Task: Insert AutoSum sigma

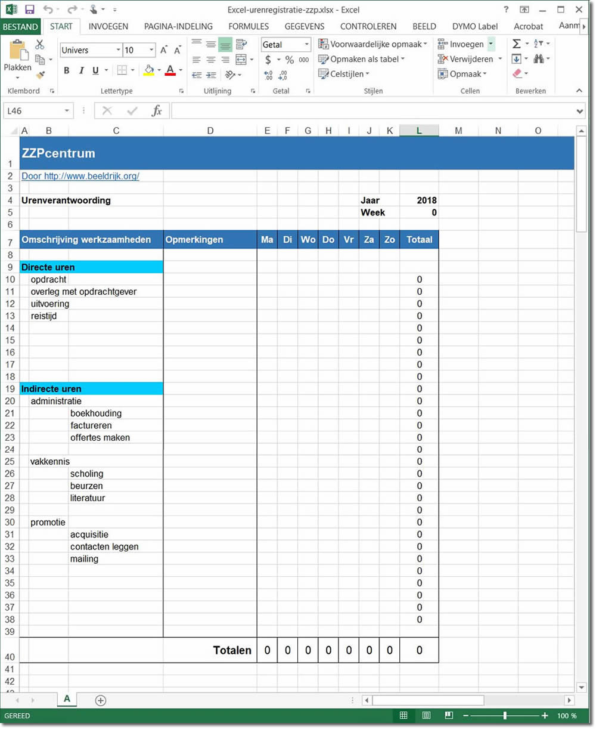Action: point(517,44)
